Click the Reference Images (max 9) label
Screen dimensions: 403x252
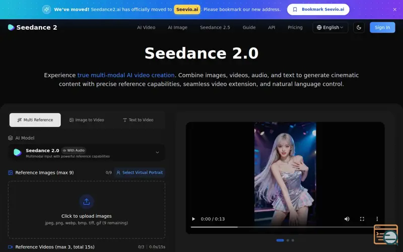point(44,172)
